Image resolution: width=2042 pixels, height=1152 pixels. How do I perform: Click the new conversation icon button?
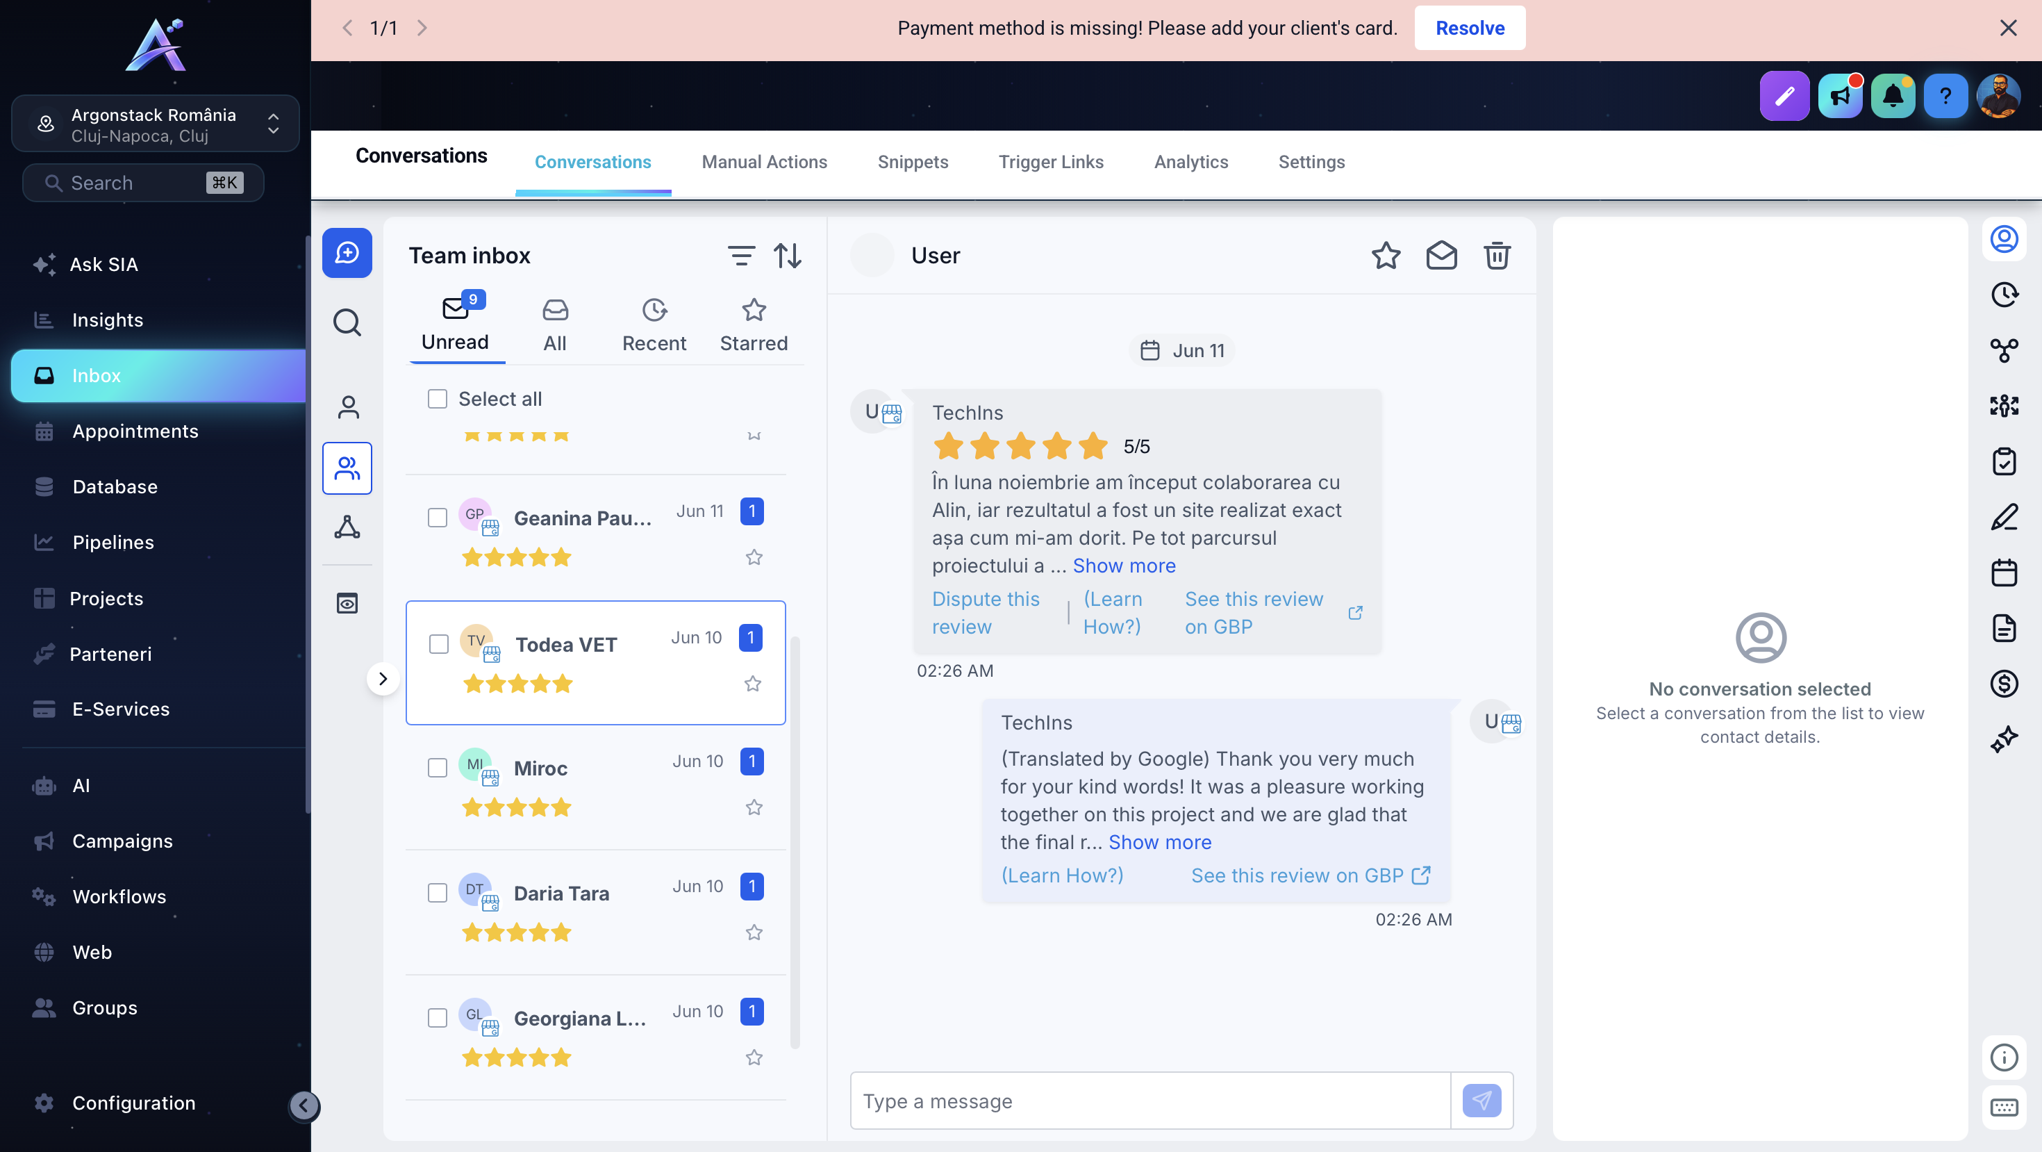[347, 253]
